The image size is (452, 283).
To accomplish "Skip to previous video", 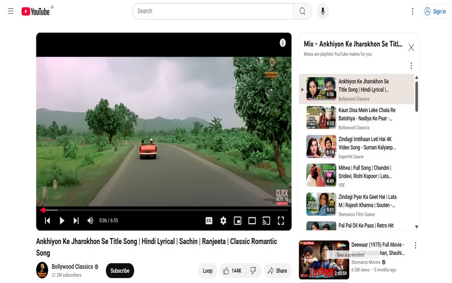I will [x=47, y=221].
